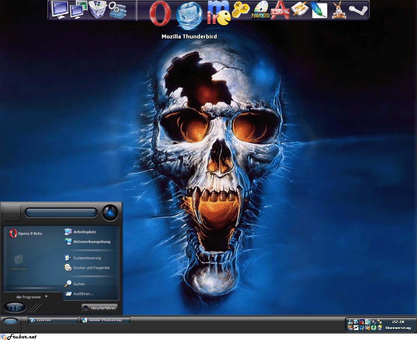Screen dimensions: 417x340
Task: Switch to Leecher taskbar window
Action: tap(53, 320)
